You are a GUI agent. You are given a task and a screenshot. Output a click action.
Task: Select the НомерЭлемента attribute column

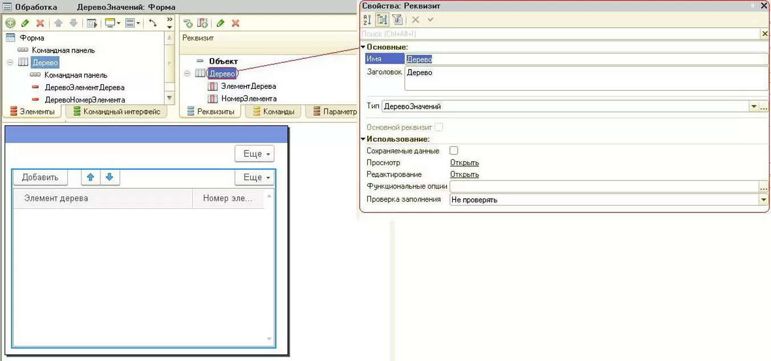click(x=249, y=99)
